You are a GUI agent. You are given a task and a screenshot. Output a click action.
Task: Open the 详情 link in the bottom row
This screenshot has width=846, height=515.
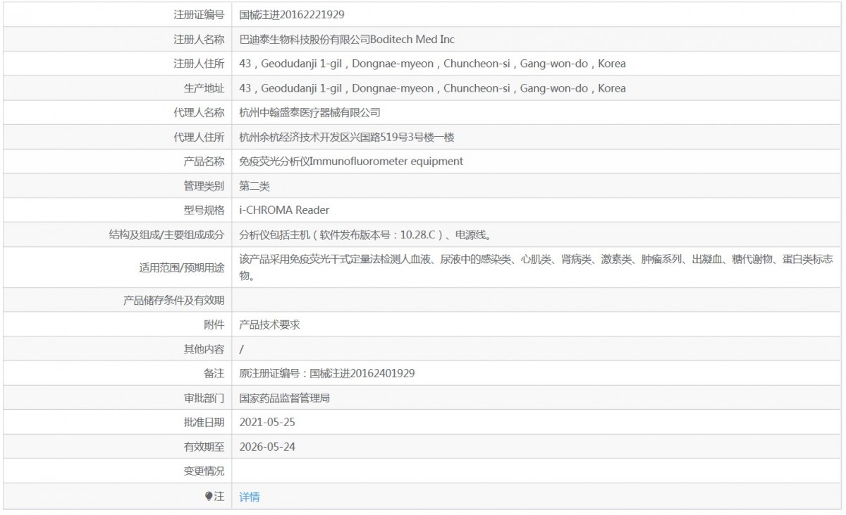pos(250,497)
